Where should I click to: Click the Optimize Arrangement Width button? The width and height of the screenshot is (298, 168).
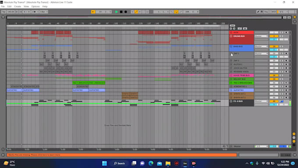(289, 17)
